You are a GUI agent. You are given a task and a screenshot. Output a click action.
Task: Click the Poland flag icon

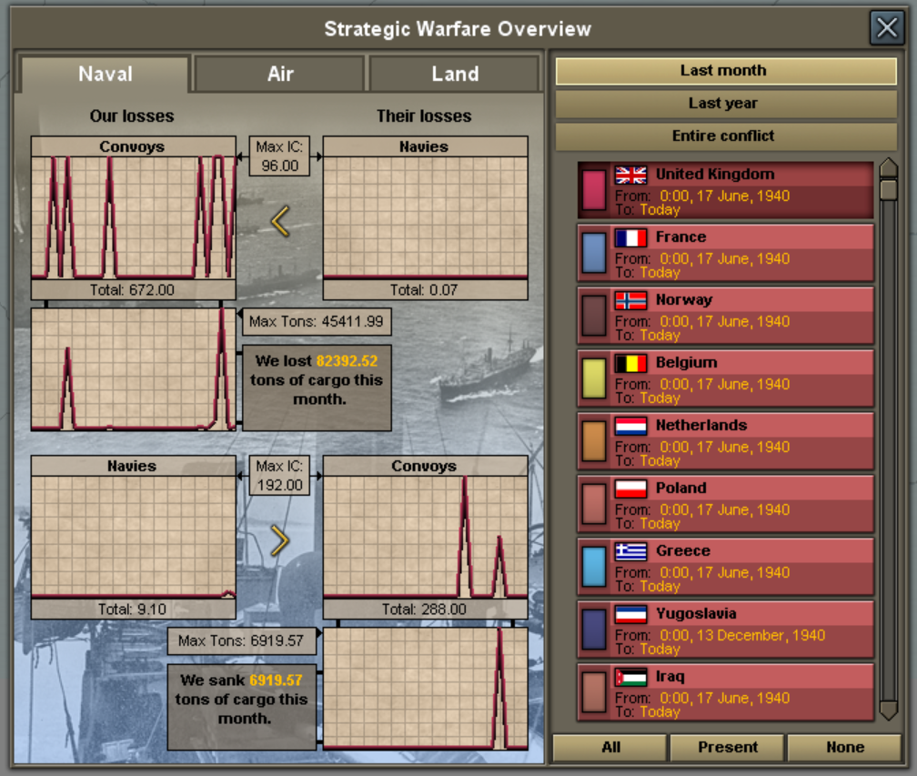coord(630,489)
